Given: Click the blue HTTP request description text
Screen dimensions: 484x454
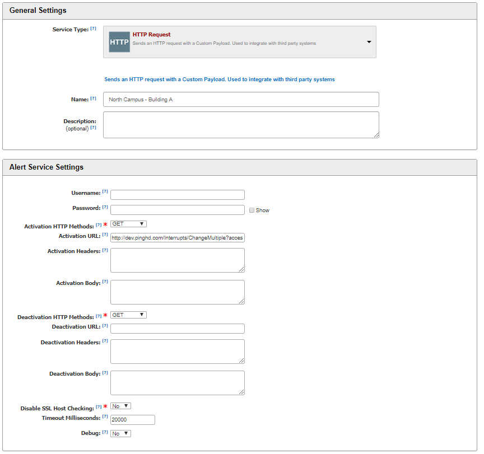Looking at the screenshot, I should [220, 79].
